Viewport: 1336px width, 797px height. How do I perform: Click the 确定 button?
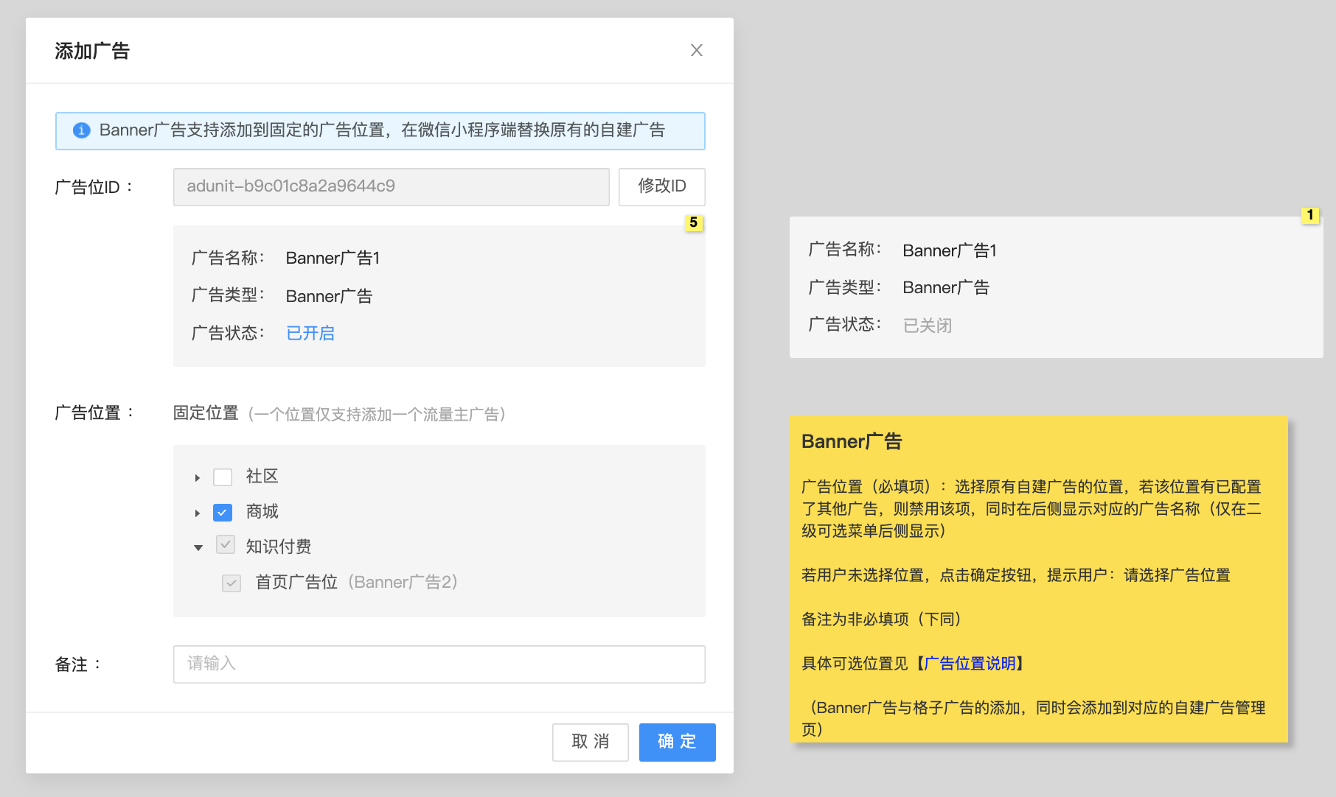(x=677, y=742)
